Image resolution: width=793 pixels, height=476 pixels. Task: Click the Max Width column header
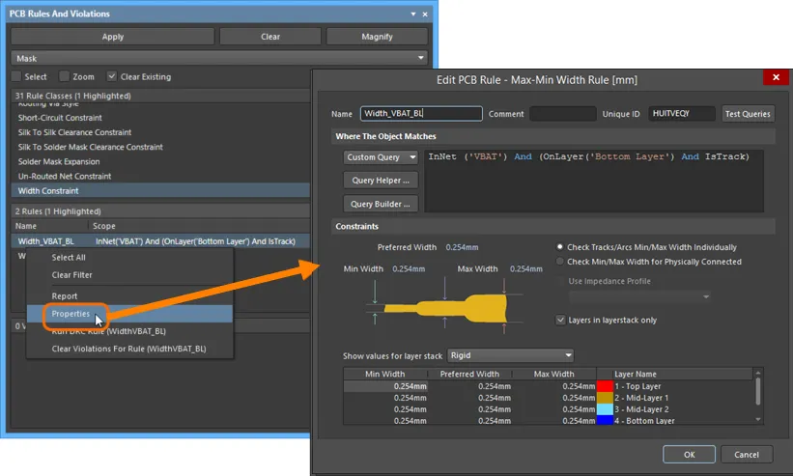point(553,375)
